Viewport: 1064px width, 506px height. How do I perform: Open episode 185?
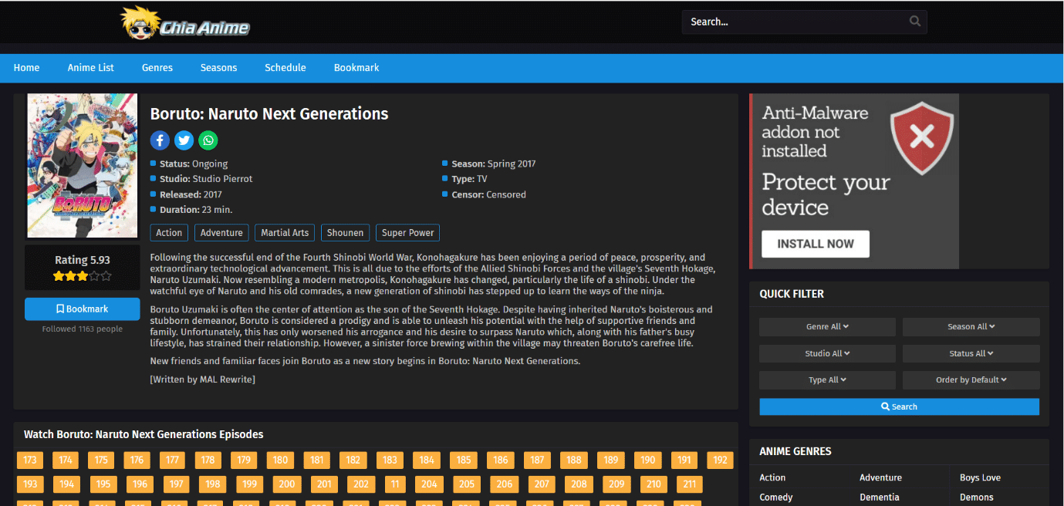[464, 460]
